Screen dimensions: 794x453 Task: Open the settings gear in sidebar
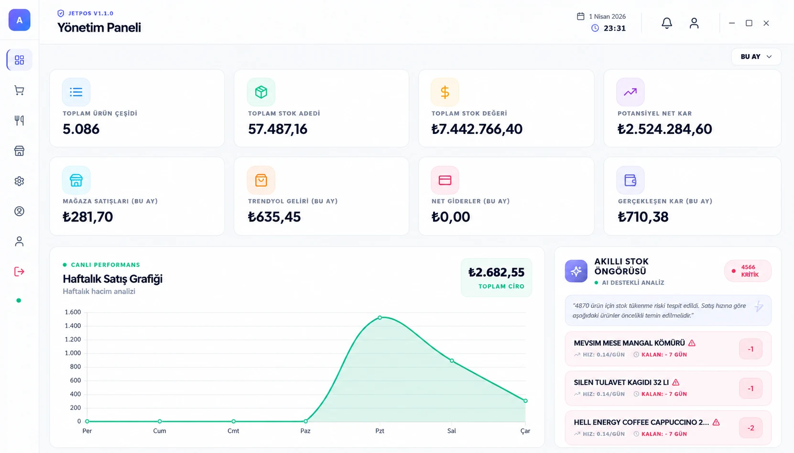click(19, 181)
